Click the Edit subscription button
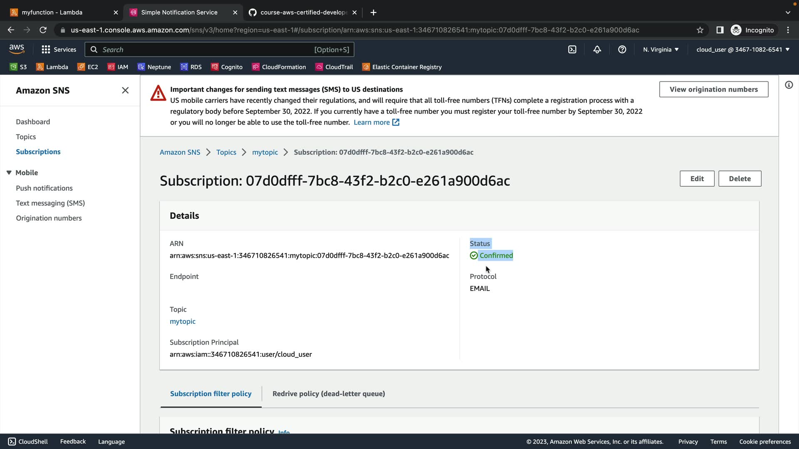This screenshot has width=799, height=449. [697, 179]
